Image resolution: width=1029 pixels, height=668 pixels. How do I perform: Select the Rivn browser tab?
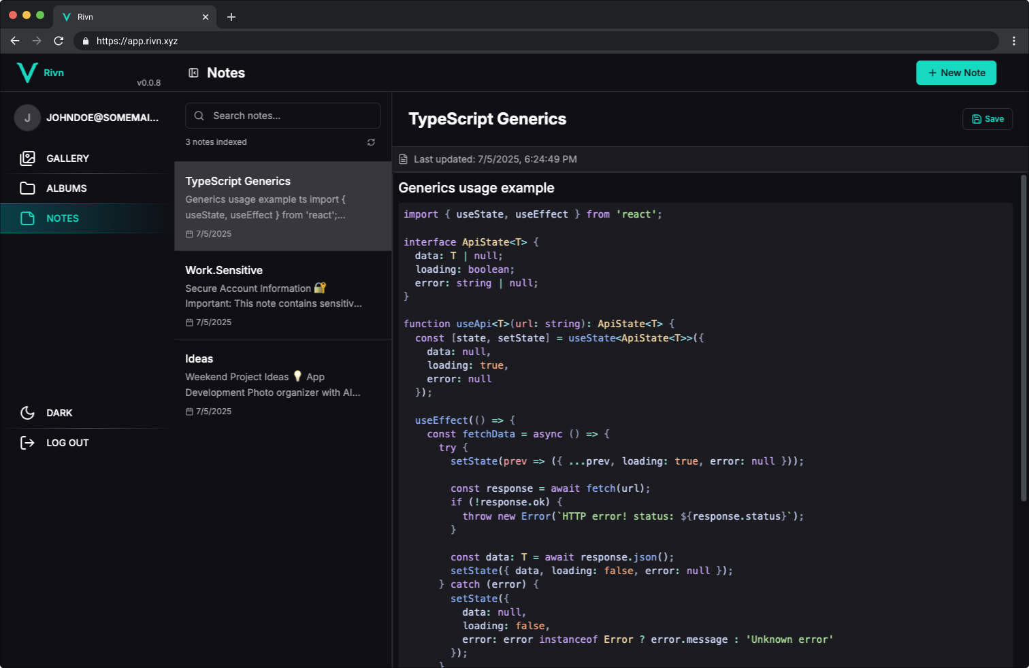[x=135, y=17]
